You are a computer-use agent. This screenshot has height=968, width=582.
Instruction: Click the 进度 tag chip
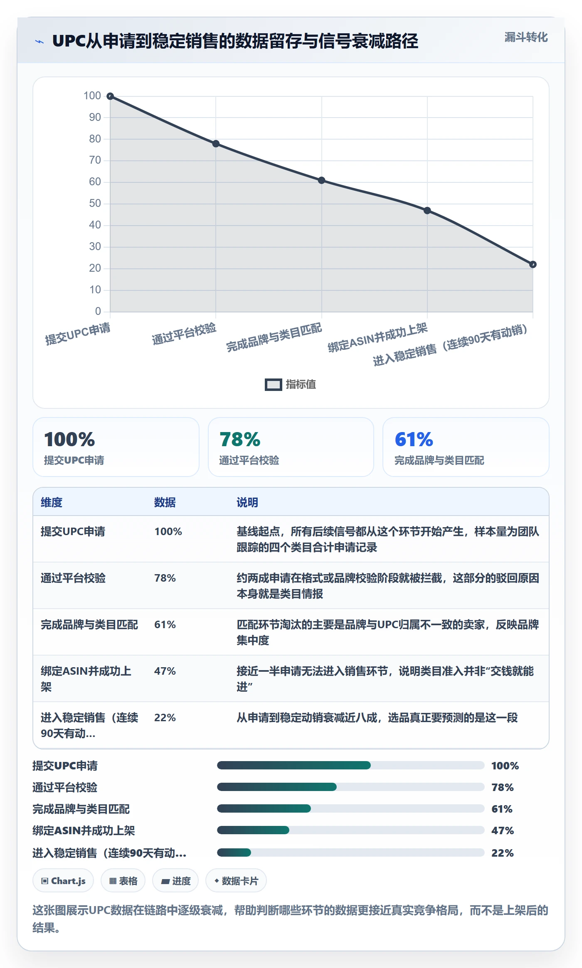click(175, 881)
